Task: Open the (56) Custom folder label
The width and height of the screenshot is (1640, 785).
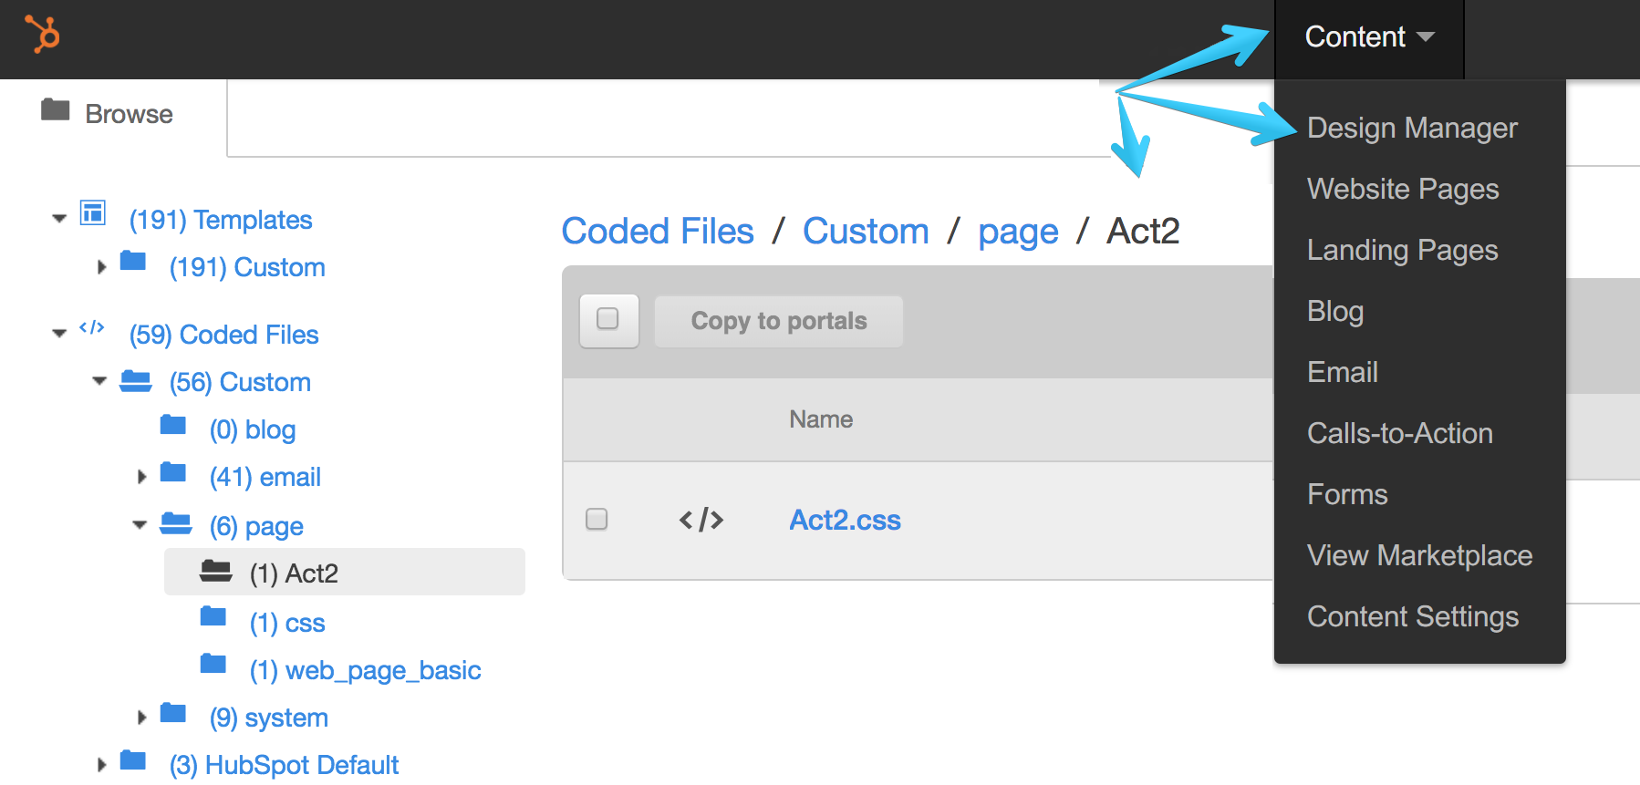Action: pyautogui.click(x=240, y=382)
